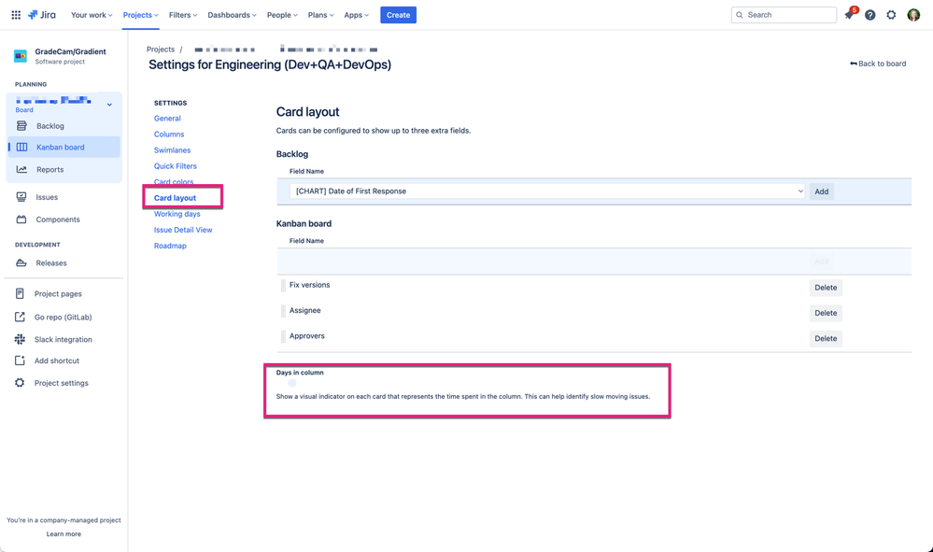Open the help question mark icon
The image size is (933, 552).
tap(869, 15)
